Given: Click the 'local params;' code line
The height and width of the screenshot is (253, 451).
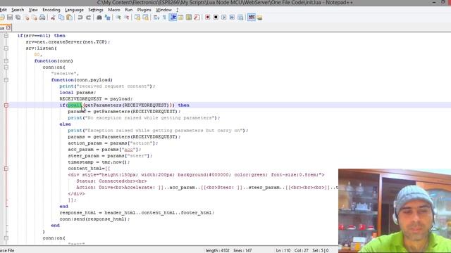Looking at the screenshot, I should click(x=78, y=93).
